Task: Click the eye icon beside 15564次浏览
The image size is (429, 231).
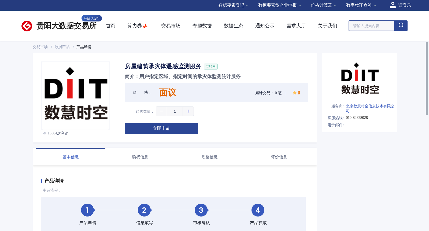Action: coord(45,133)
